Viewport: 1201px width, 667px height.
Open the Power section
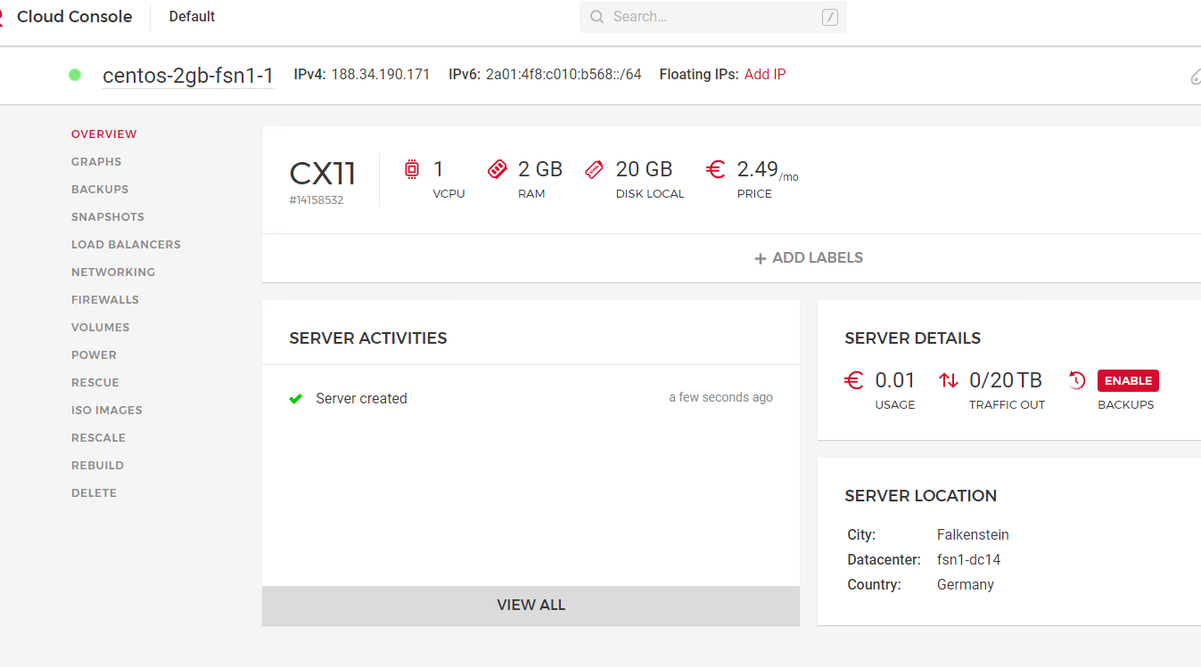tap(94, 355)
